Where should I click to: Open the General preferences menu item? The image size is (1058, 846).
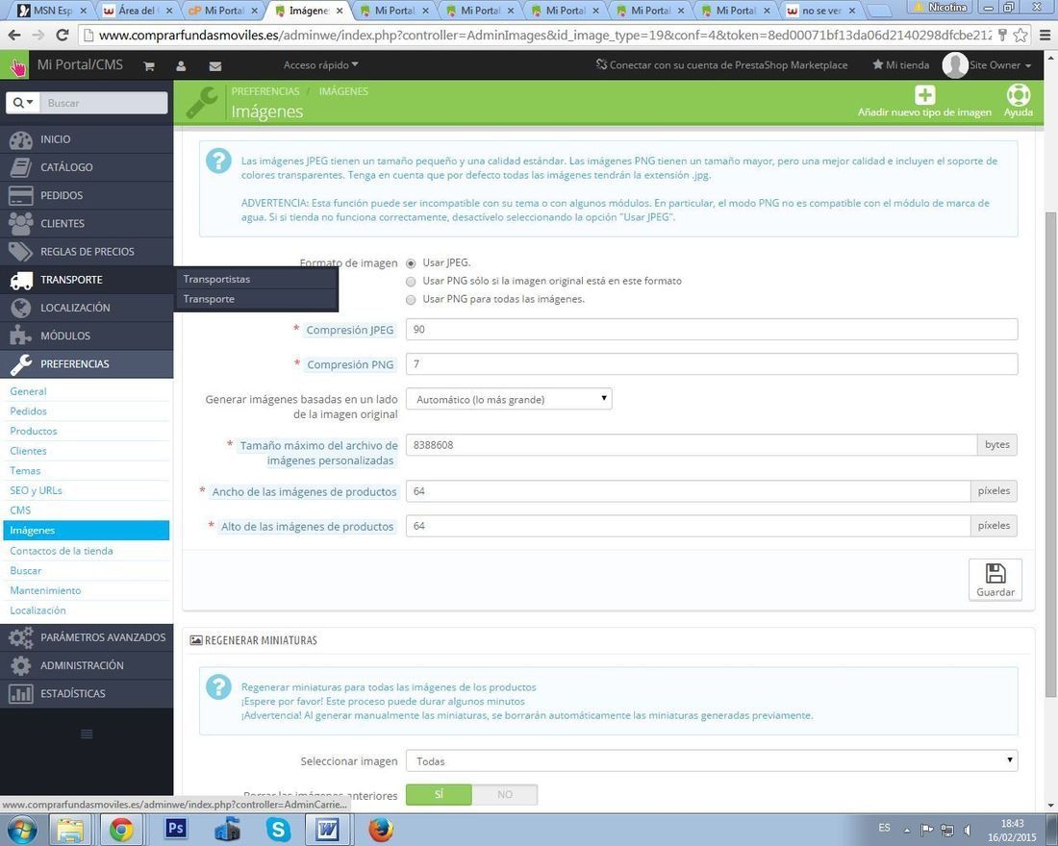click(x=28, y=391)
